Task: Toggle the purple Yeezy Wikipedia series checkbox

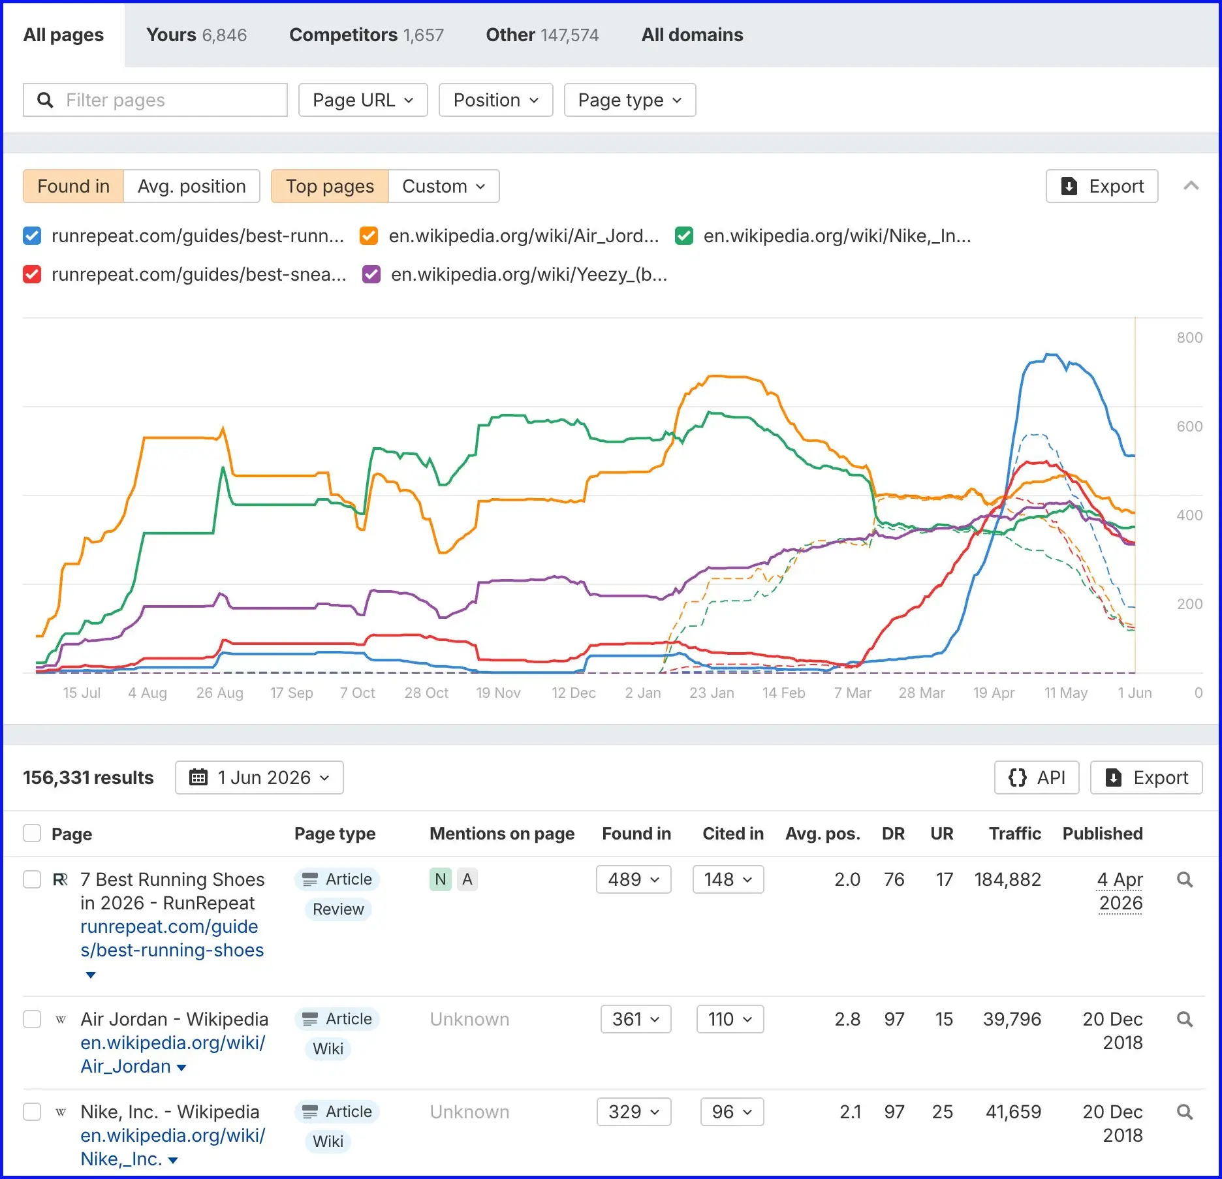Action: (x=371, y=274)
